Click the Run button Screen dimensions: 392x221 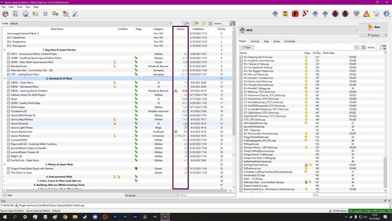coord(374,27)
